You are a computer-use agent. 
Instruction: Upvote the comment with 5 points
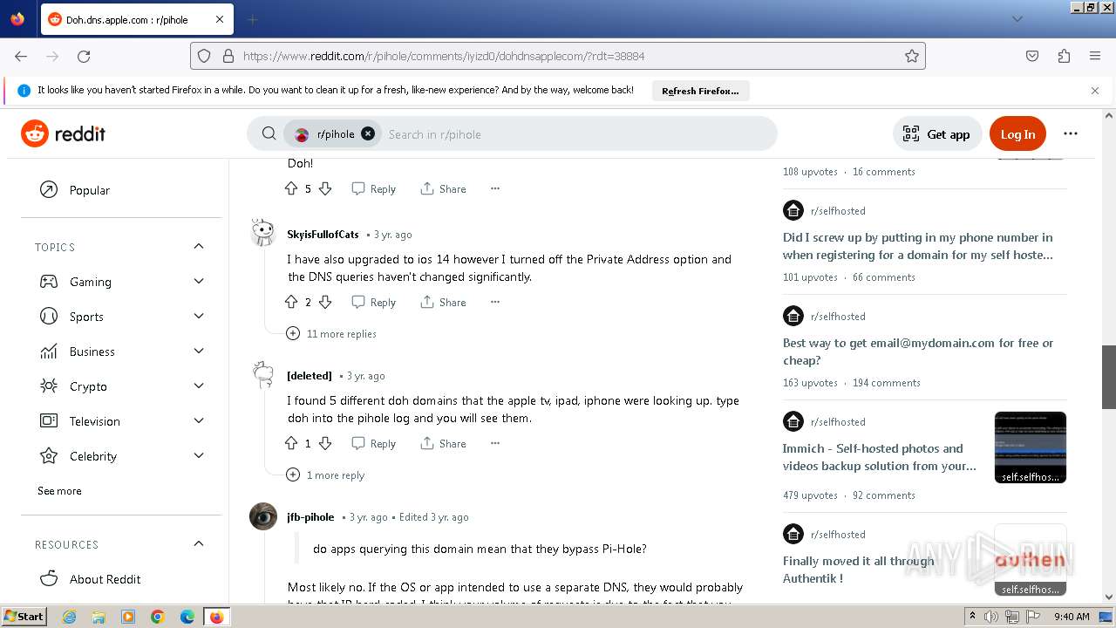(291, 188)
